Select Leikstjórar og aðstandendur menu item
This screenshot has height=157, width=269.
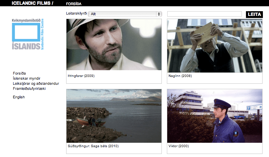36,83
